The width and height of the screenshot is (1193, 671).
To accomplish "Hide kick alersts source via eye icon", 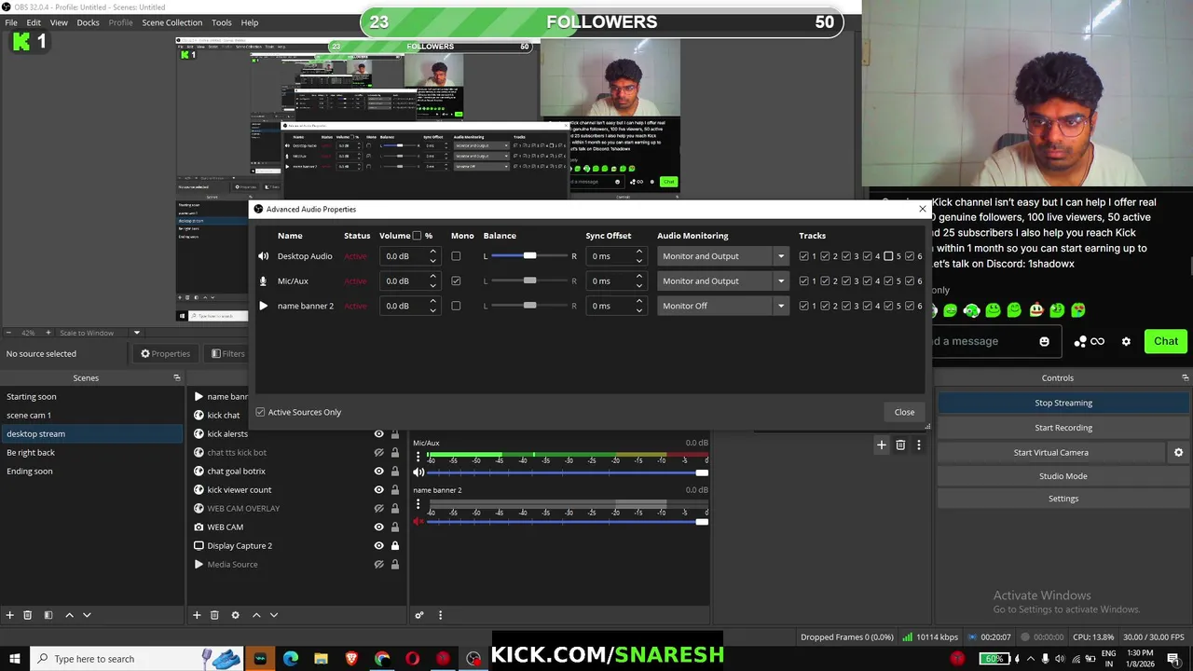I will (x=378, y=433).
